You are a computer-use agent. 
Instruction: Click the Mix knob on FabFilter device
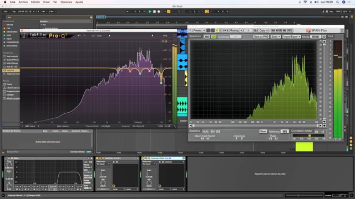click(103, 183)
